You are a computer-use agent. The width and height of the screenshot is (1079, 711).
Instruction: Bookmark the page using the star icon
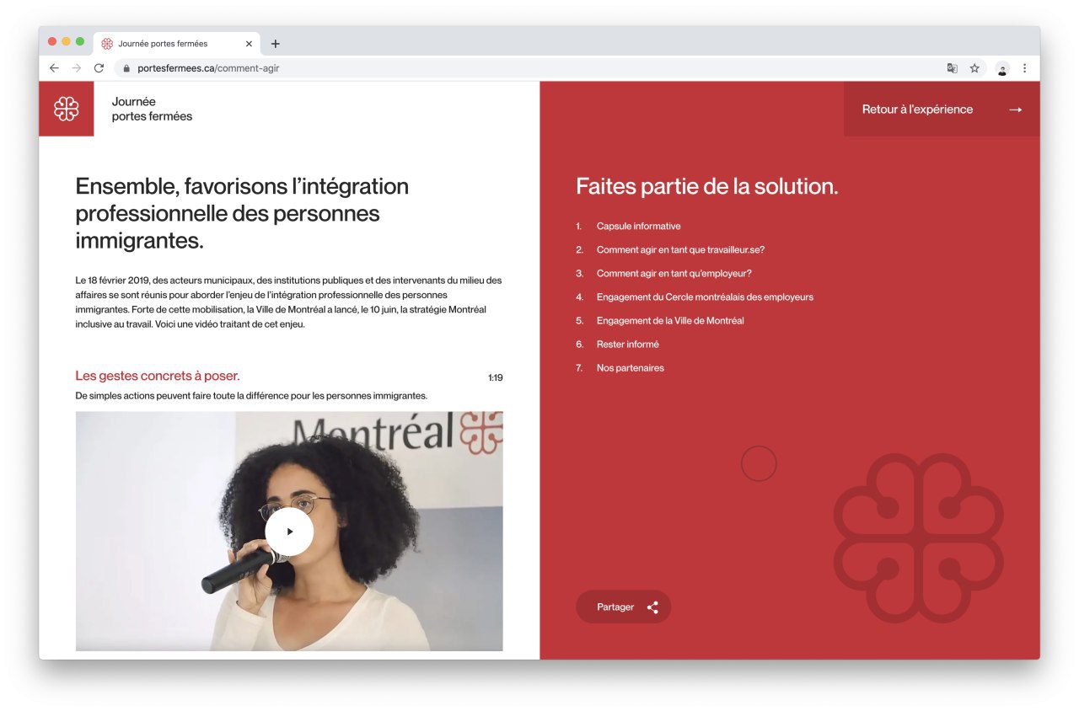pos(974,68)
